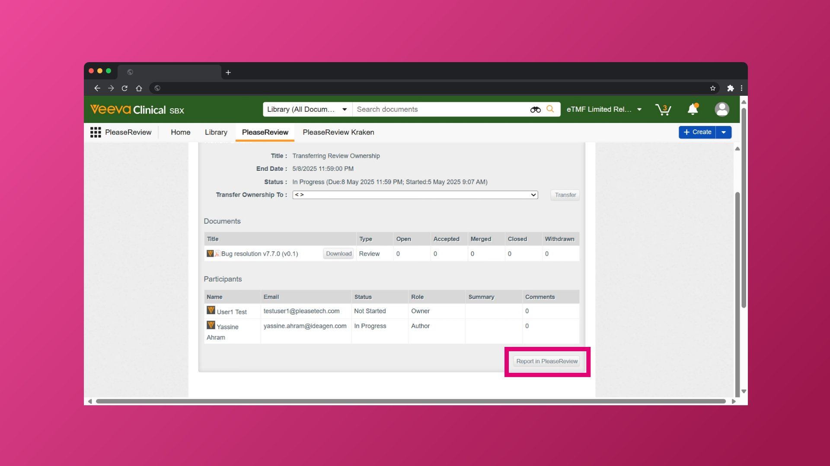Viewport: 830px width, 466px height.
Task: Click scroll-up arrow of inner frame
Action: click(x=737, y=149)
